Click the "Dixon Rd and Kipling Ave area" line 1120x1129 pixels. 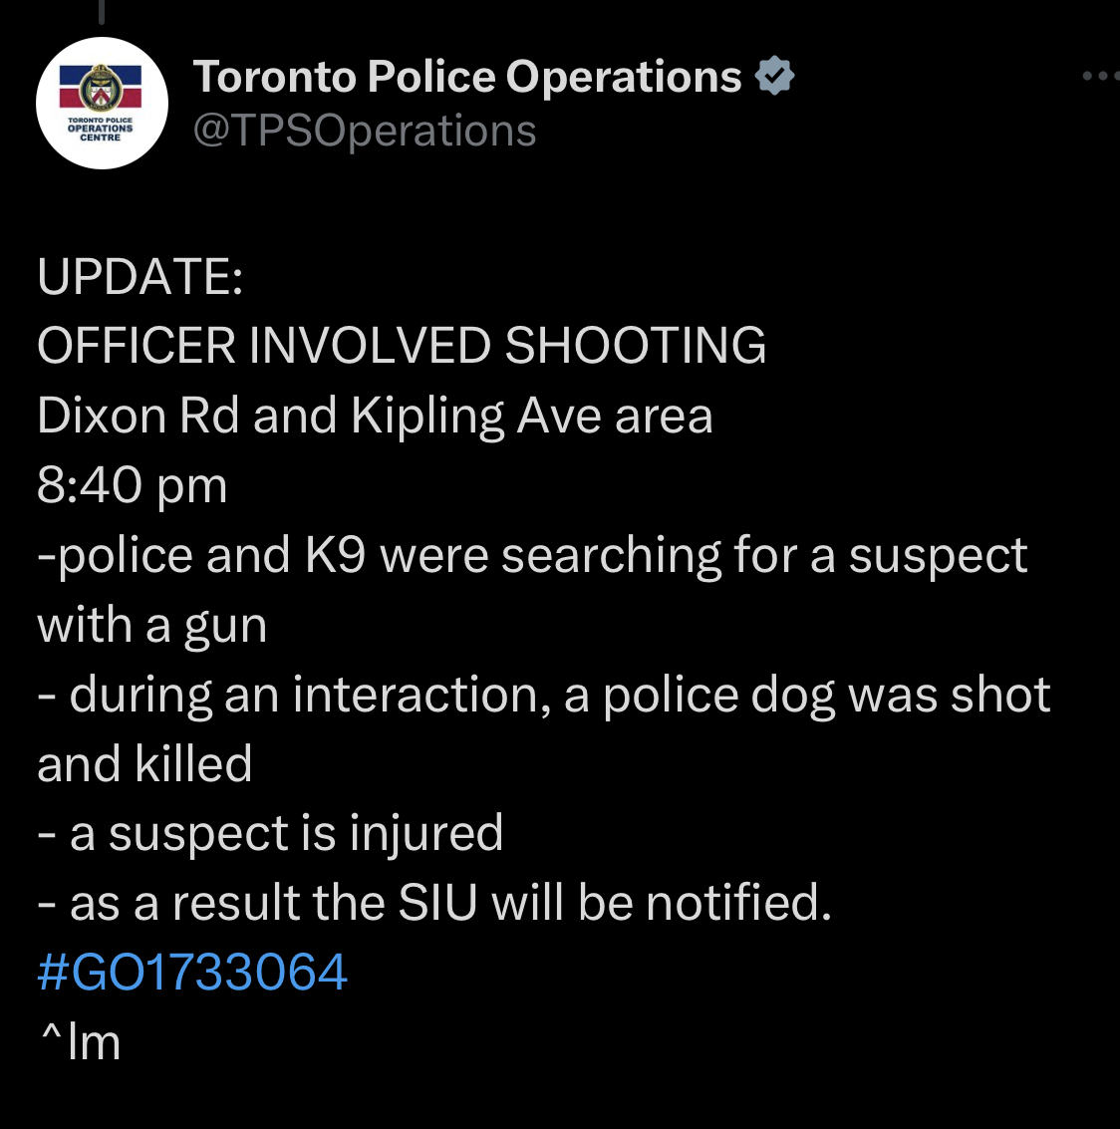[x=375, y=417]
